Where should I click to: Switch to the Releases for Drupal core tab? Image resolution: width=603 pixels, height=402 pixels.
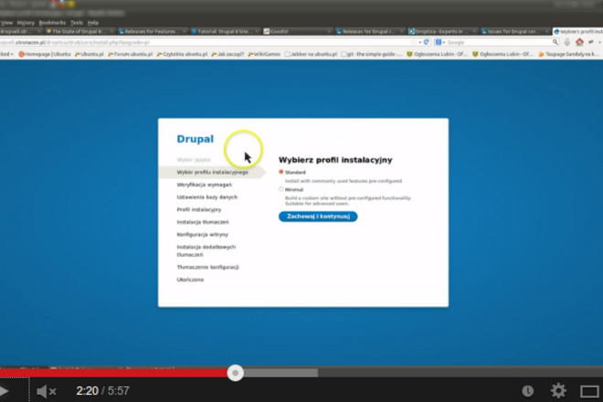pos(370,32)
